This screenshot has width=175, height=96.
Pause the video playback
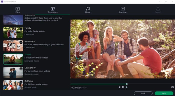tap(123, 87)
